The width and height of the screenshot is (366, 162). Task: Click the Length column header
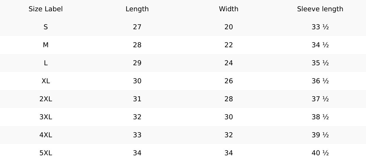click(x=137, y=9)
